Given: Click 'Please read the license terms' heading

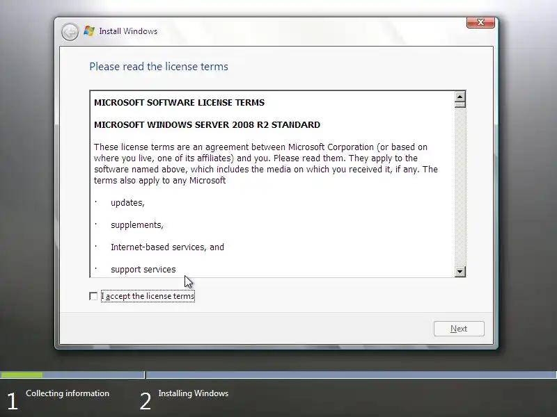Looking at the screenshot, I should (159, 67).
